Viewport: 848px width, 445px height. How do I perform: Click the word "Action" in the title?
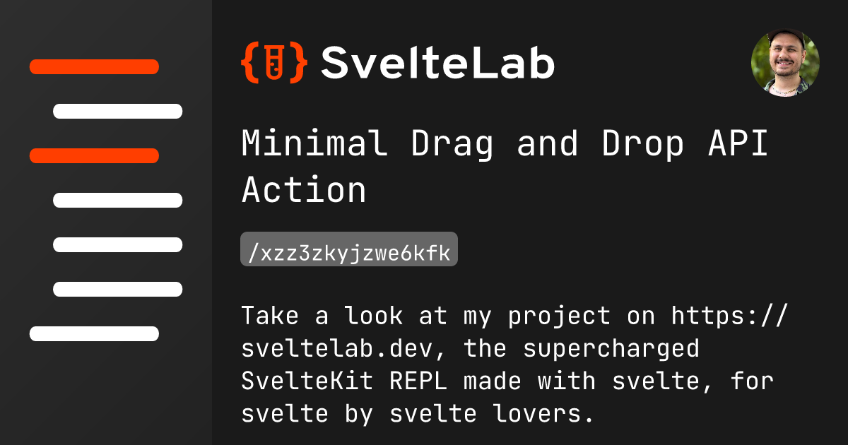tap(304, 189)
